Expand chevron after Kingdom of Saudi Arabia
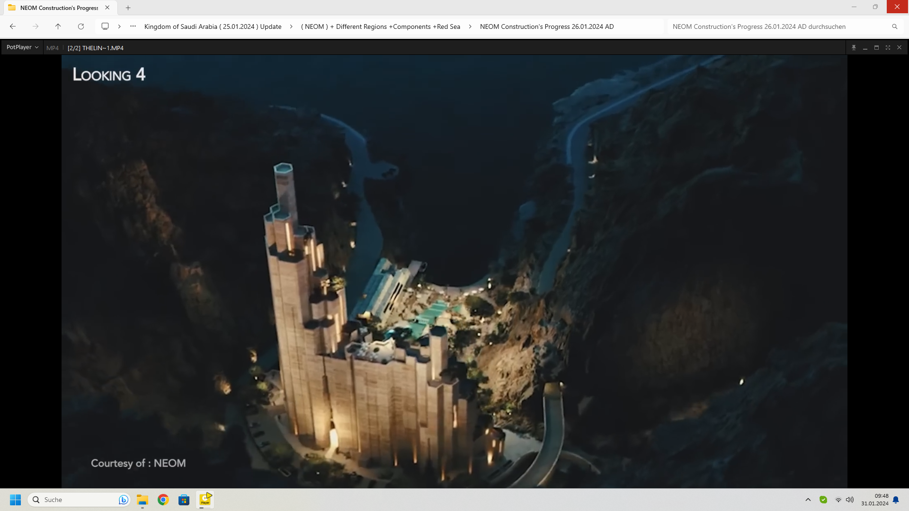 tap(291, 26)
